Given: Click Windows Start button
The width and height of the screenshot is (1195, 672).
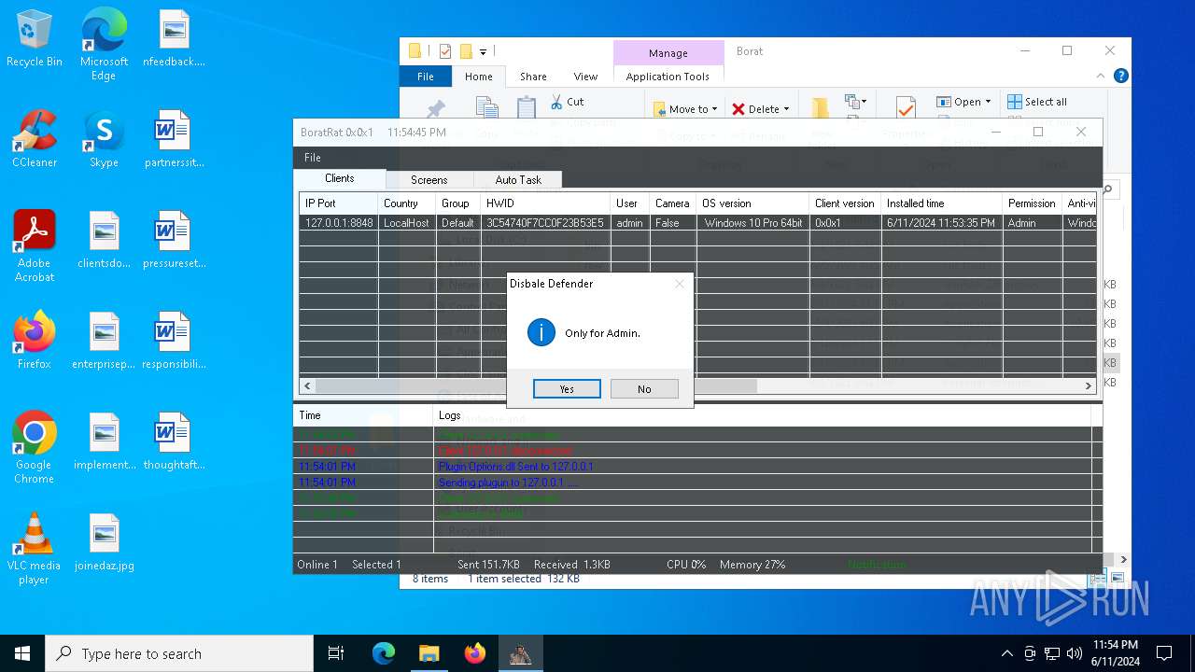Looking at the screenshot, I should [22, 653].
